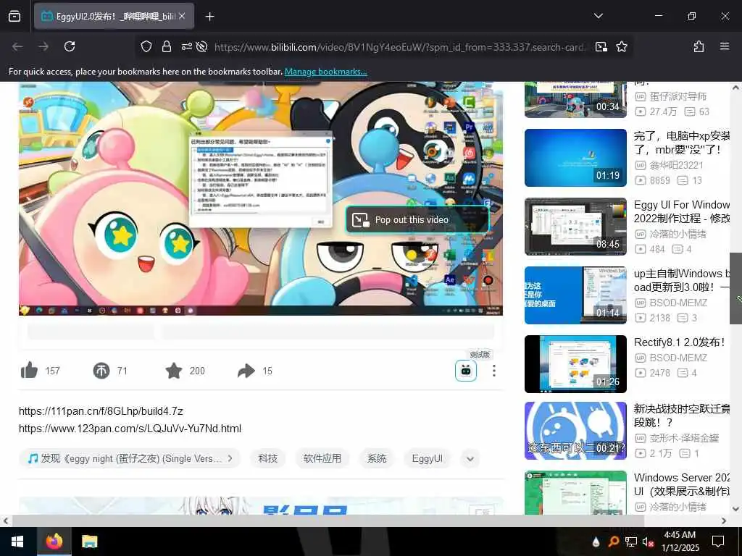Visit uploader BSOD-MEMZ under Rectify8.1

pyautogui.click(x=678, y=358)
